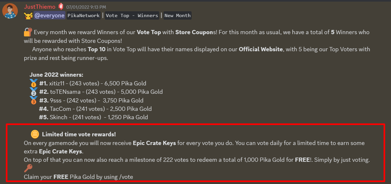Click the @everyone mention
This screenshot has width=391, height=184.
coord(50,15)
